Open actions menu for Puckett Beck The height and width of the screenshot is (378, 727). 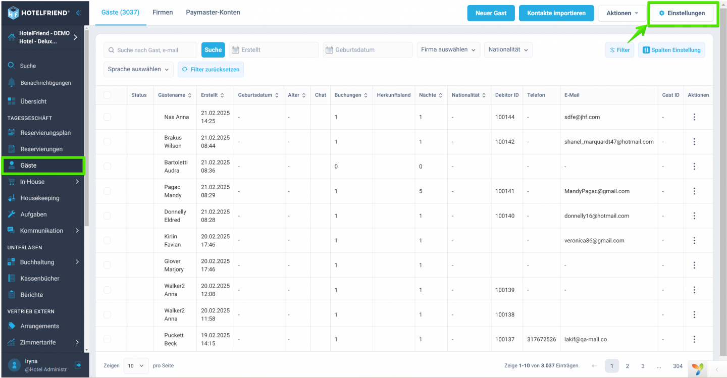(x=694, y=339)
